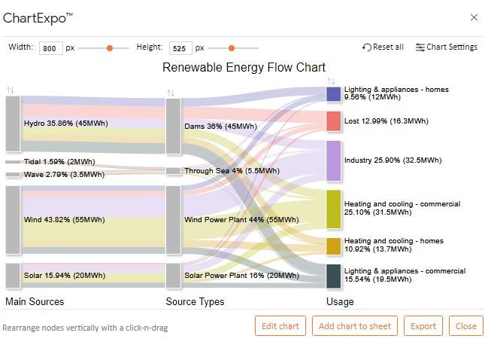Click the Hydro 35.86% (45MWh) label
Screen dimensions: 485x348
click(x=66, y=124)
